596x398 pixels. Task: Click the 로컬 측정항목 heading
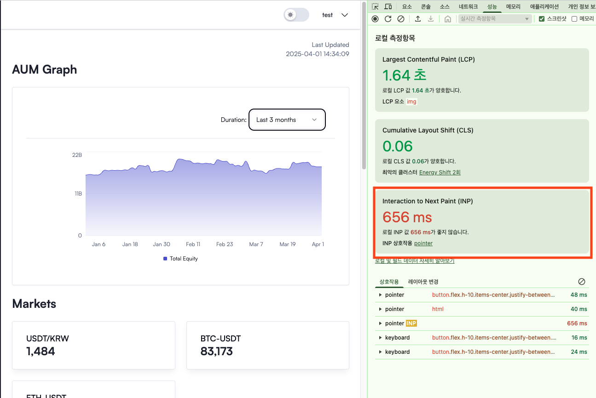[x=395, y=38]
